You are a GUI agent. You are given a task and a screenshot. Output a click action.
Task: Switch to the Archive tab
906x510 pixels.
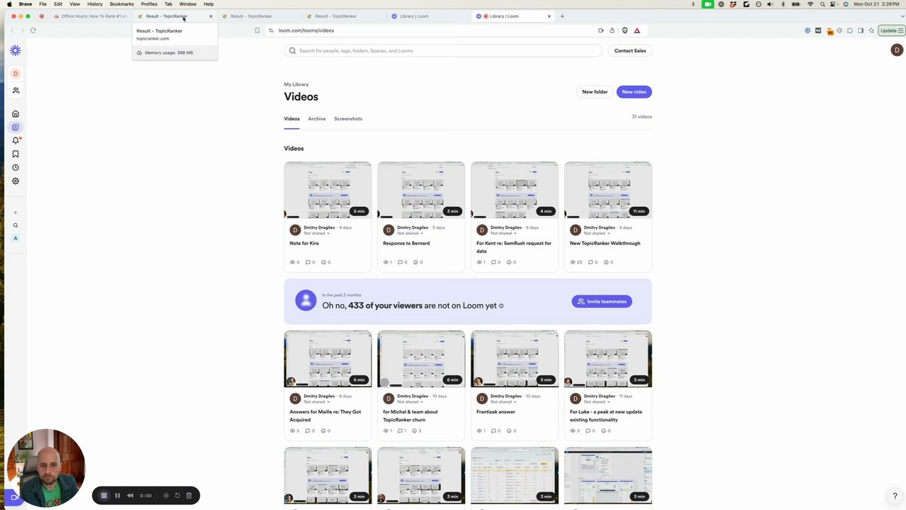pyautogui.click(x=316, y=118)
